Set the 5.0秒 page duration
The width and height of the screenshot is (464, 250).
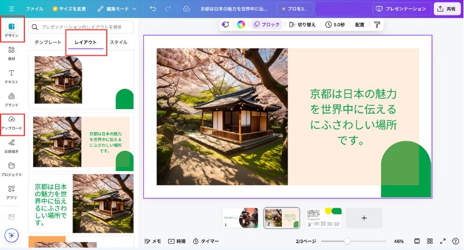pyautogui.click(x=335, y=24)
